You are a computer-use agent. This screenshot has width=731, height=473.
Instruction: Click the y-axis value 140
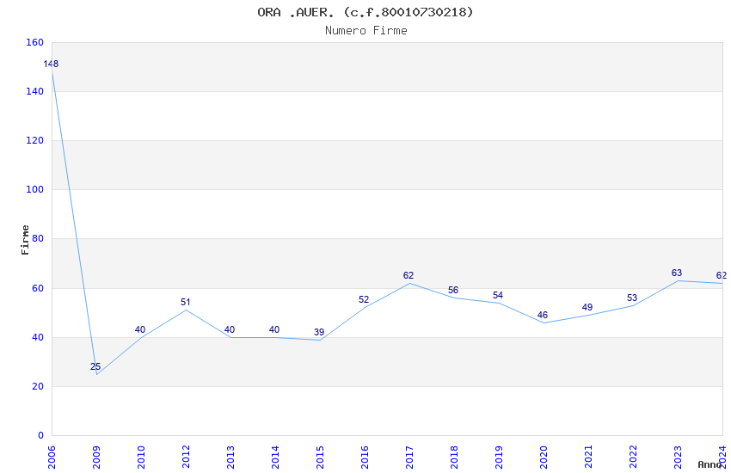click(x=34, y=91)
